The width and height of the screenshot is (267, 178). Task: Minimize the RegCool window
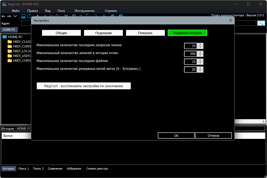(x=237, y=4)
